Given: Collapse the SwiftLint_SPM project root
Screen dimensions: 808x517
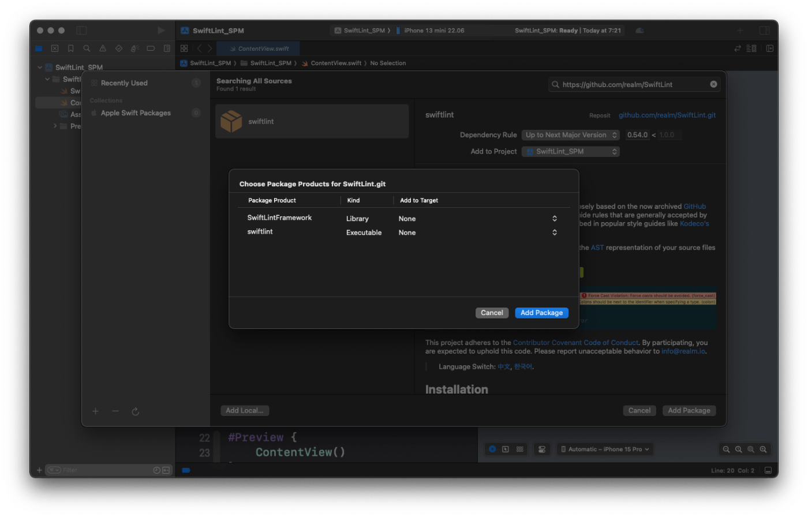Looking at the screenshot, I should [x=40, y=68].
